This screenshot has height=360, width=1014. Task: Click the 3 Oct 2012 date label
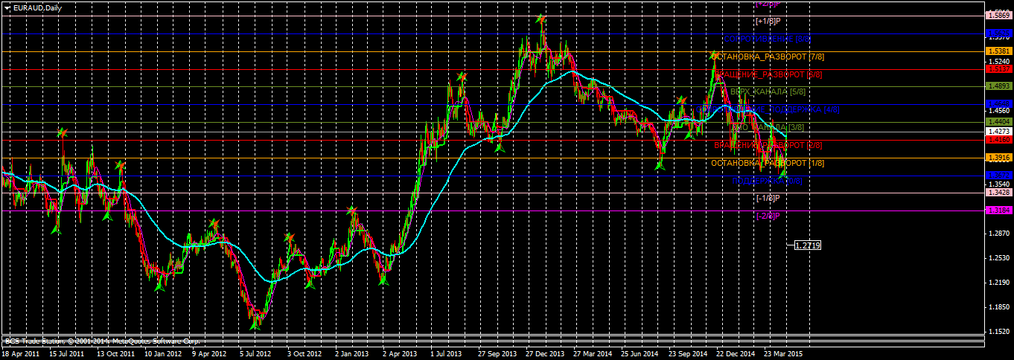(x=304, y=354)
